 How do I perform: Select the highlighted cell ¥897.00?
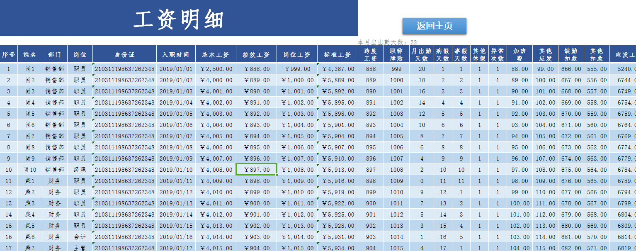(256, 170)
